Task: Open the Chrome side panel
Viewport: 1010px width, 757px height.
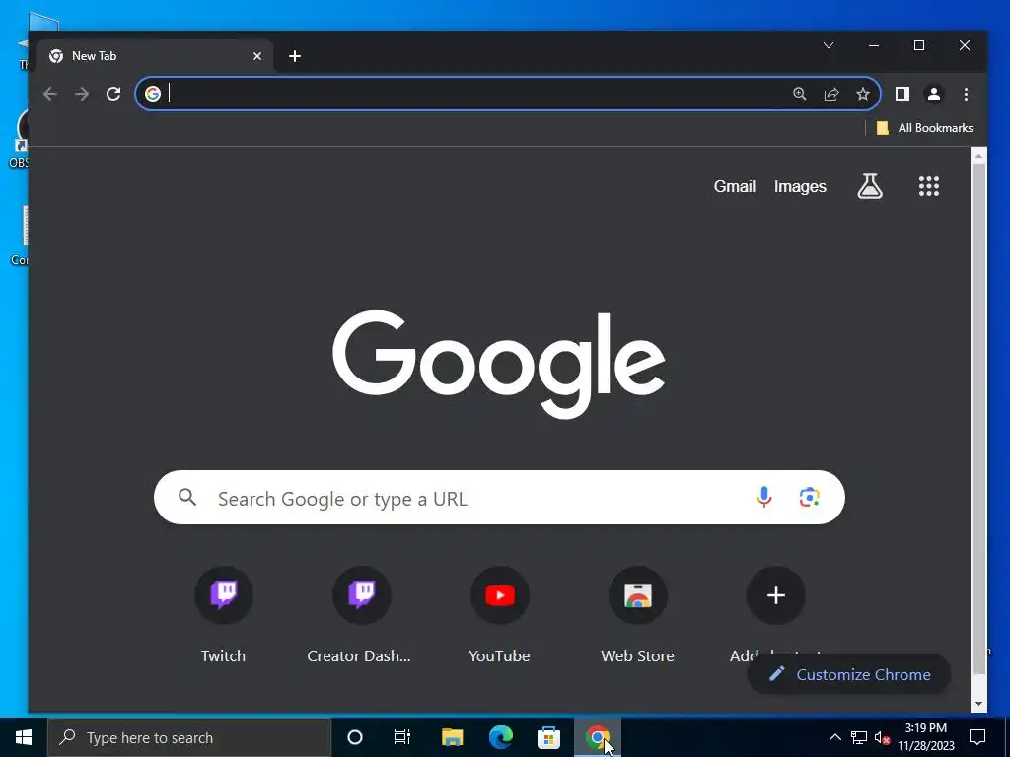Action: point(902,94)
